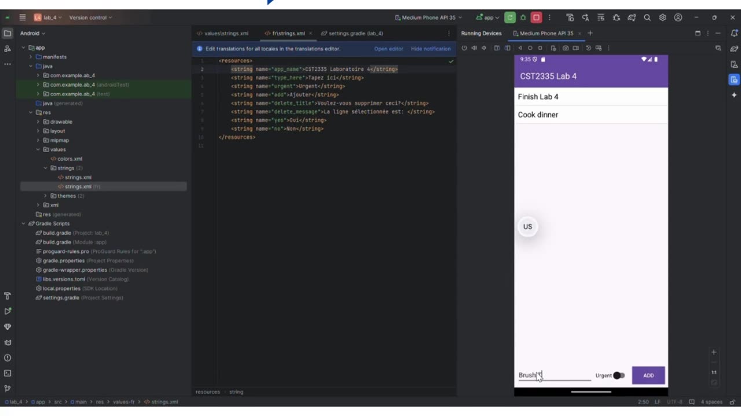Open the Problems exclamation icon
741x416 pixels.
[x=8, y=358]
